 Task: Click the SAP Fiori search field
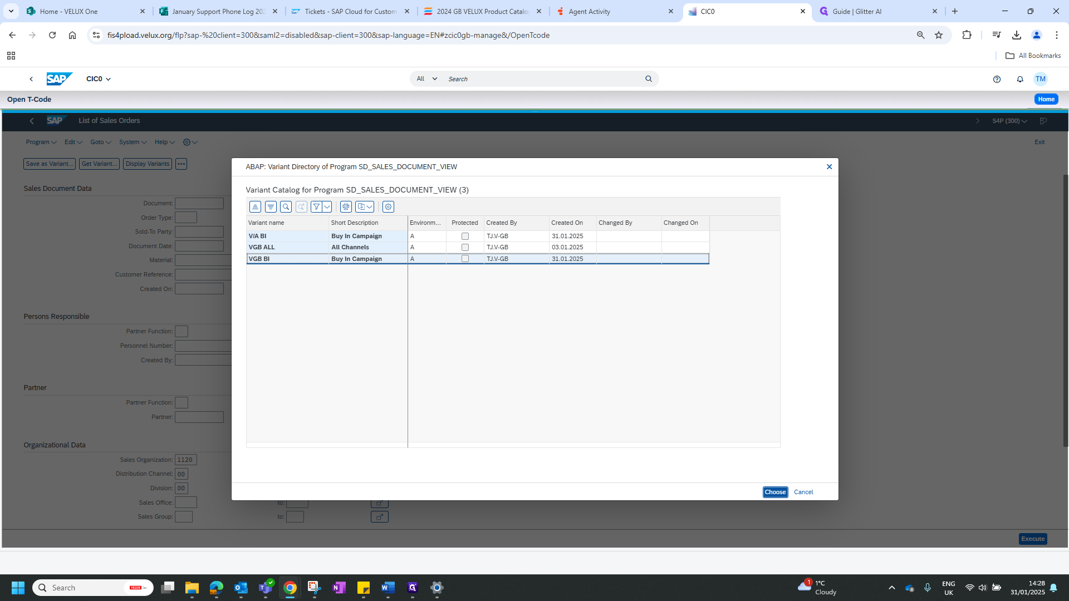(x=543, y=79)
